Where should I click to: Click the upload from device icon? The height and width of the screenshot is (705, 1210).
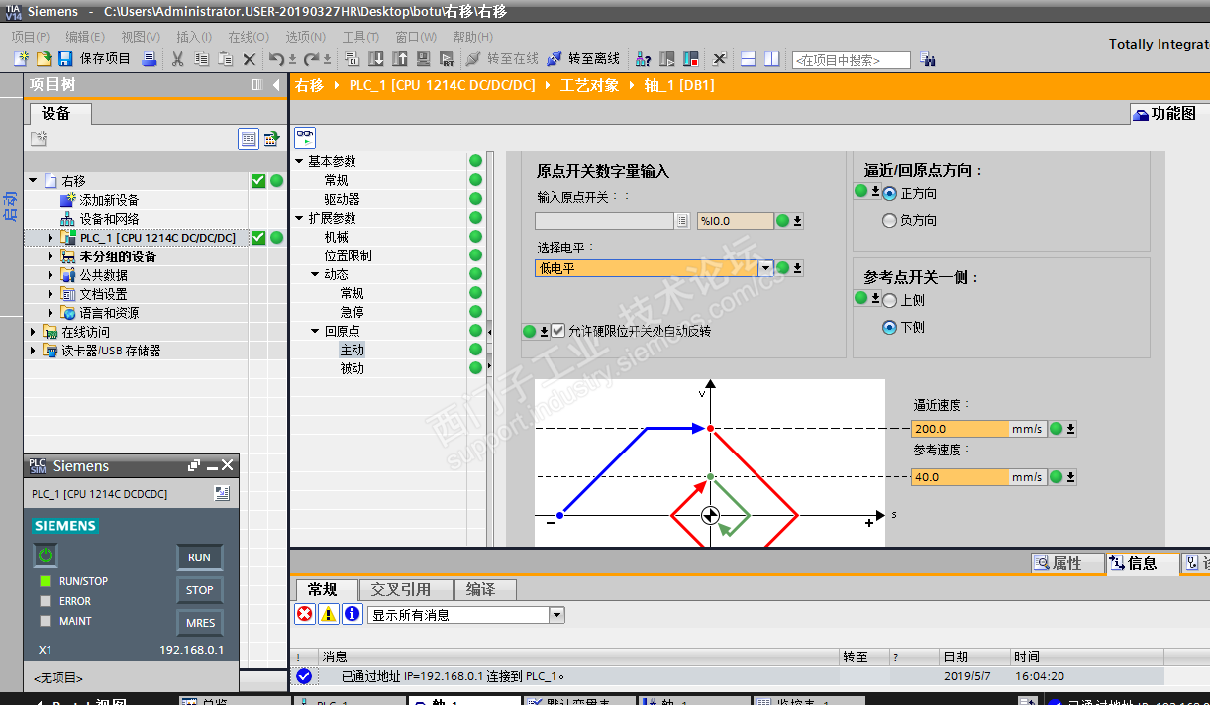click(400, 59)
